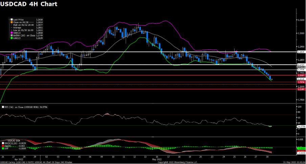
Task: Click the MACD -0.0039 axis label
Action: point(301,153)
